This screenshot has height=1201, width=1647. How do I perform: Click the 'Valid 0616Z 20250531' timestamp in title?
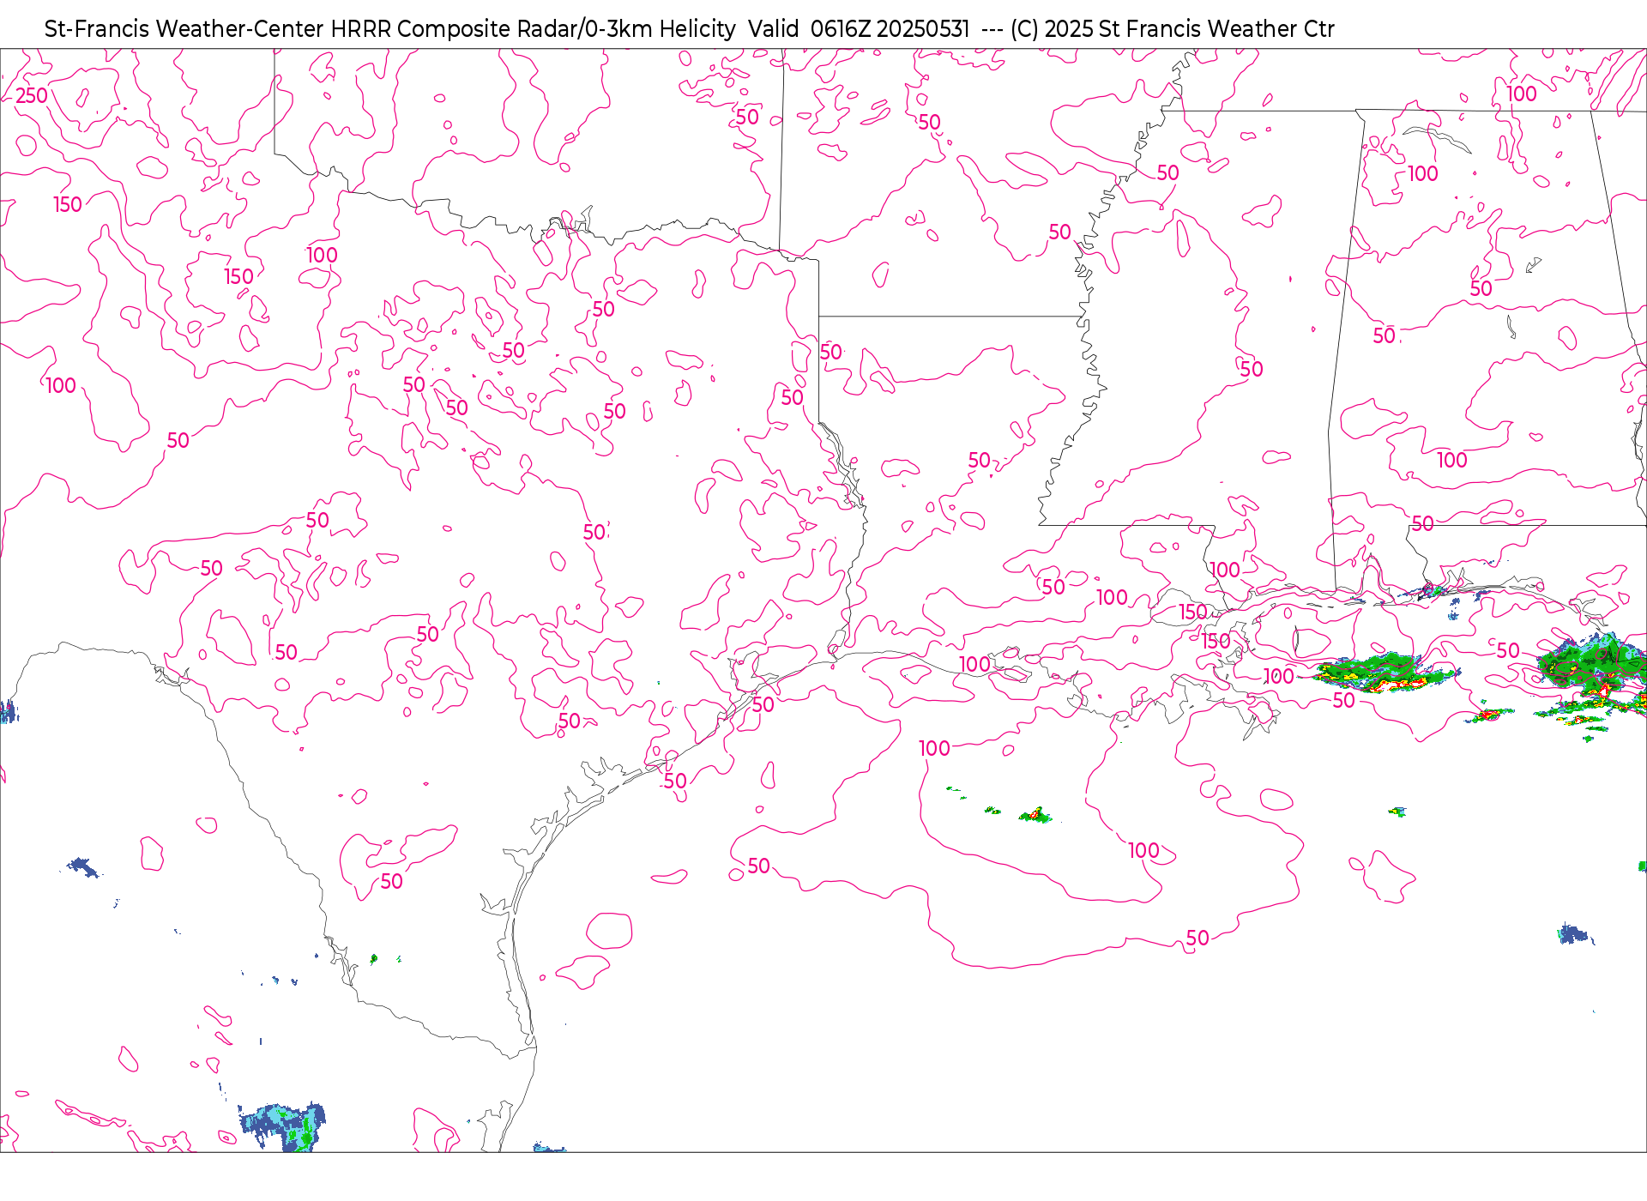click(859, 29)
